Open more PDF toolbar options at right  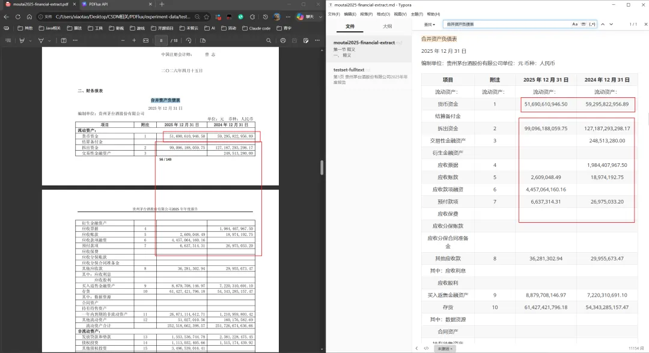317,40
